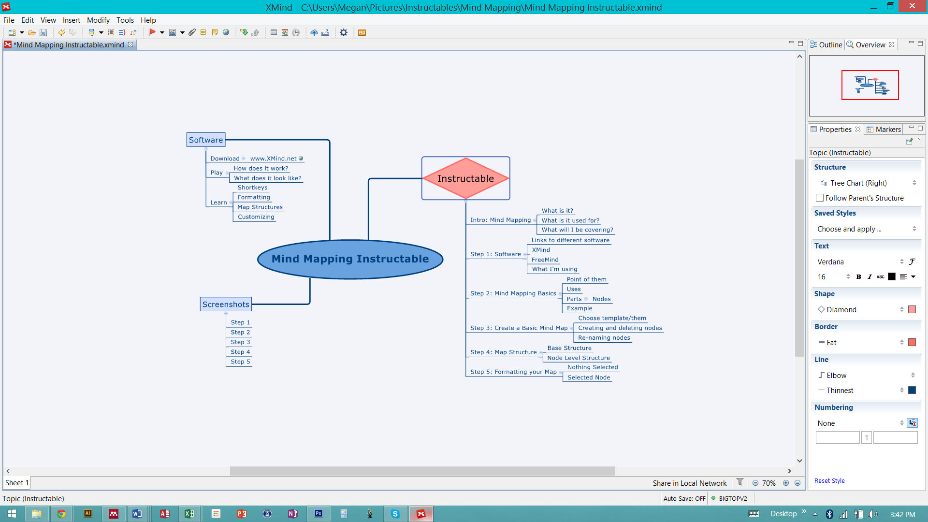Expand the Verdana font dropdown

(901, 262)
